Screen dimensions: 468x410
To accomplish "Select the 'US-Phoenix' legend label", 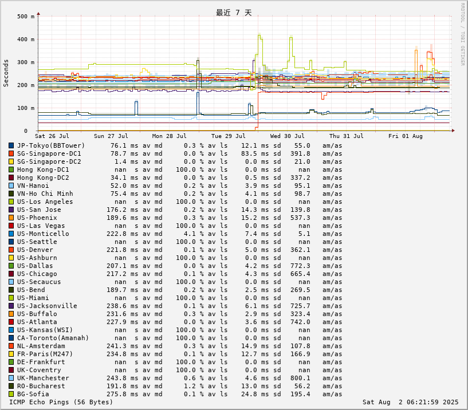I will tap(37, 218).
